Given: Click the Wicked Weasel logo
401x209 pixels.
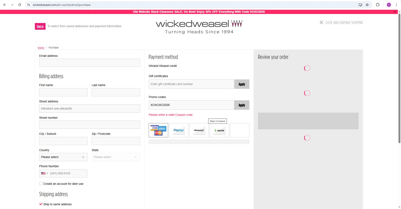Looking at the screenshot, I should [199, 26].
